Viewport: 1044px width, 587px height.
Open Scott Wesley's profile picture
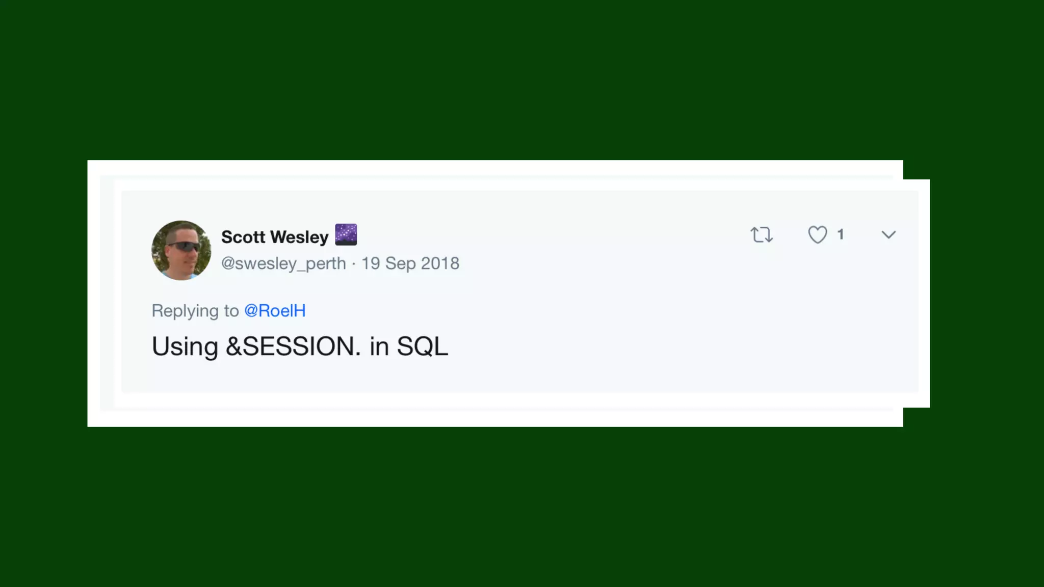[x=181, y=250]
